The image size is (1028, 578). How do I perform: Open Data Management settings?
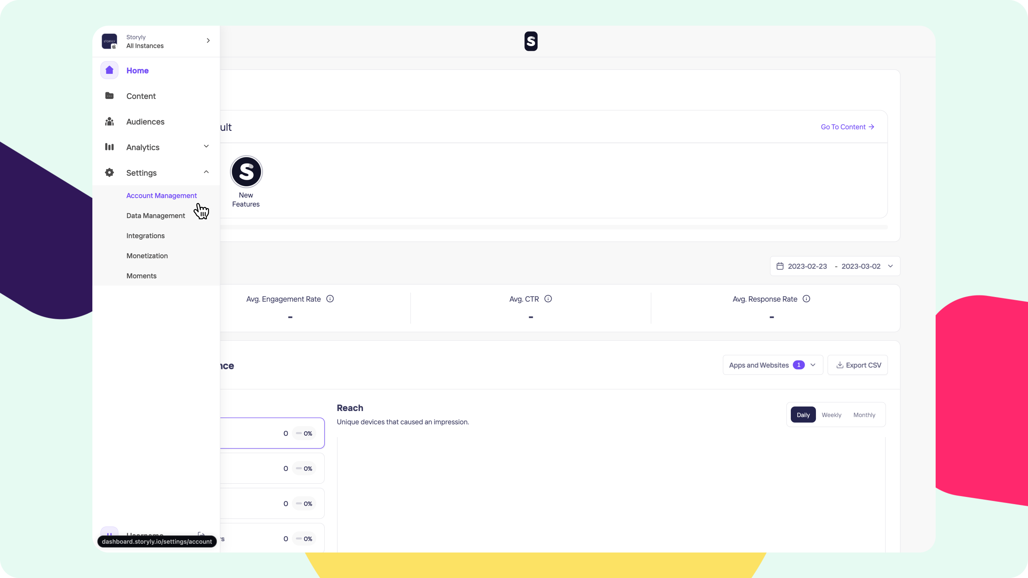pyautogui.click(x=156, y=215)
